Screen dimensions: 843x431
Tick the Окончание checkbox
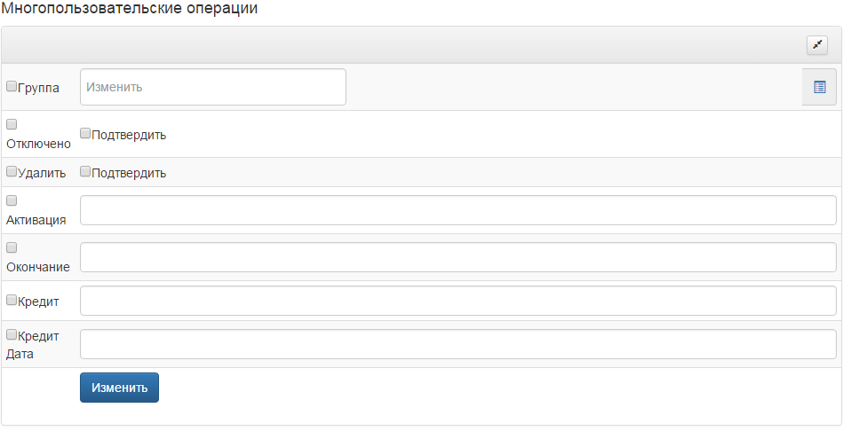point(12,247)
